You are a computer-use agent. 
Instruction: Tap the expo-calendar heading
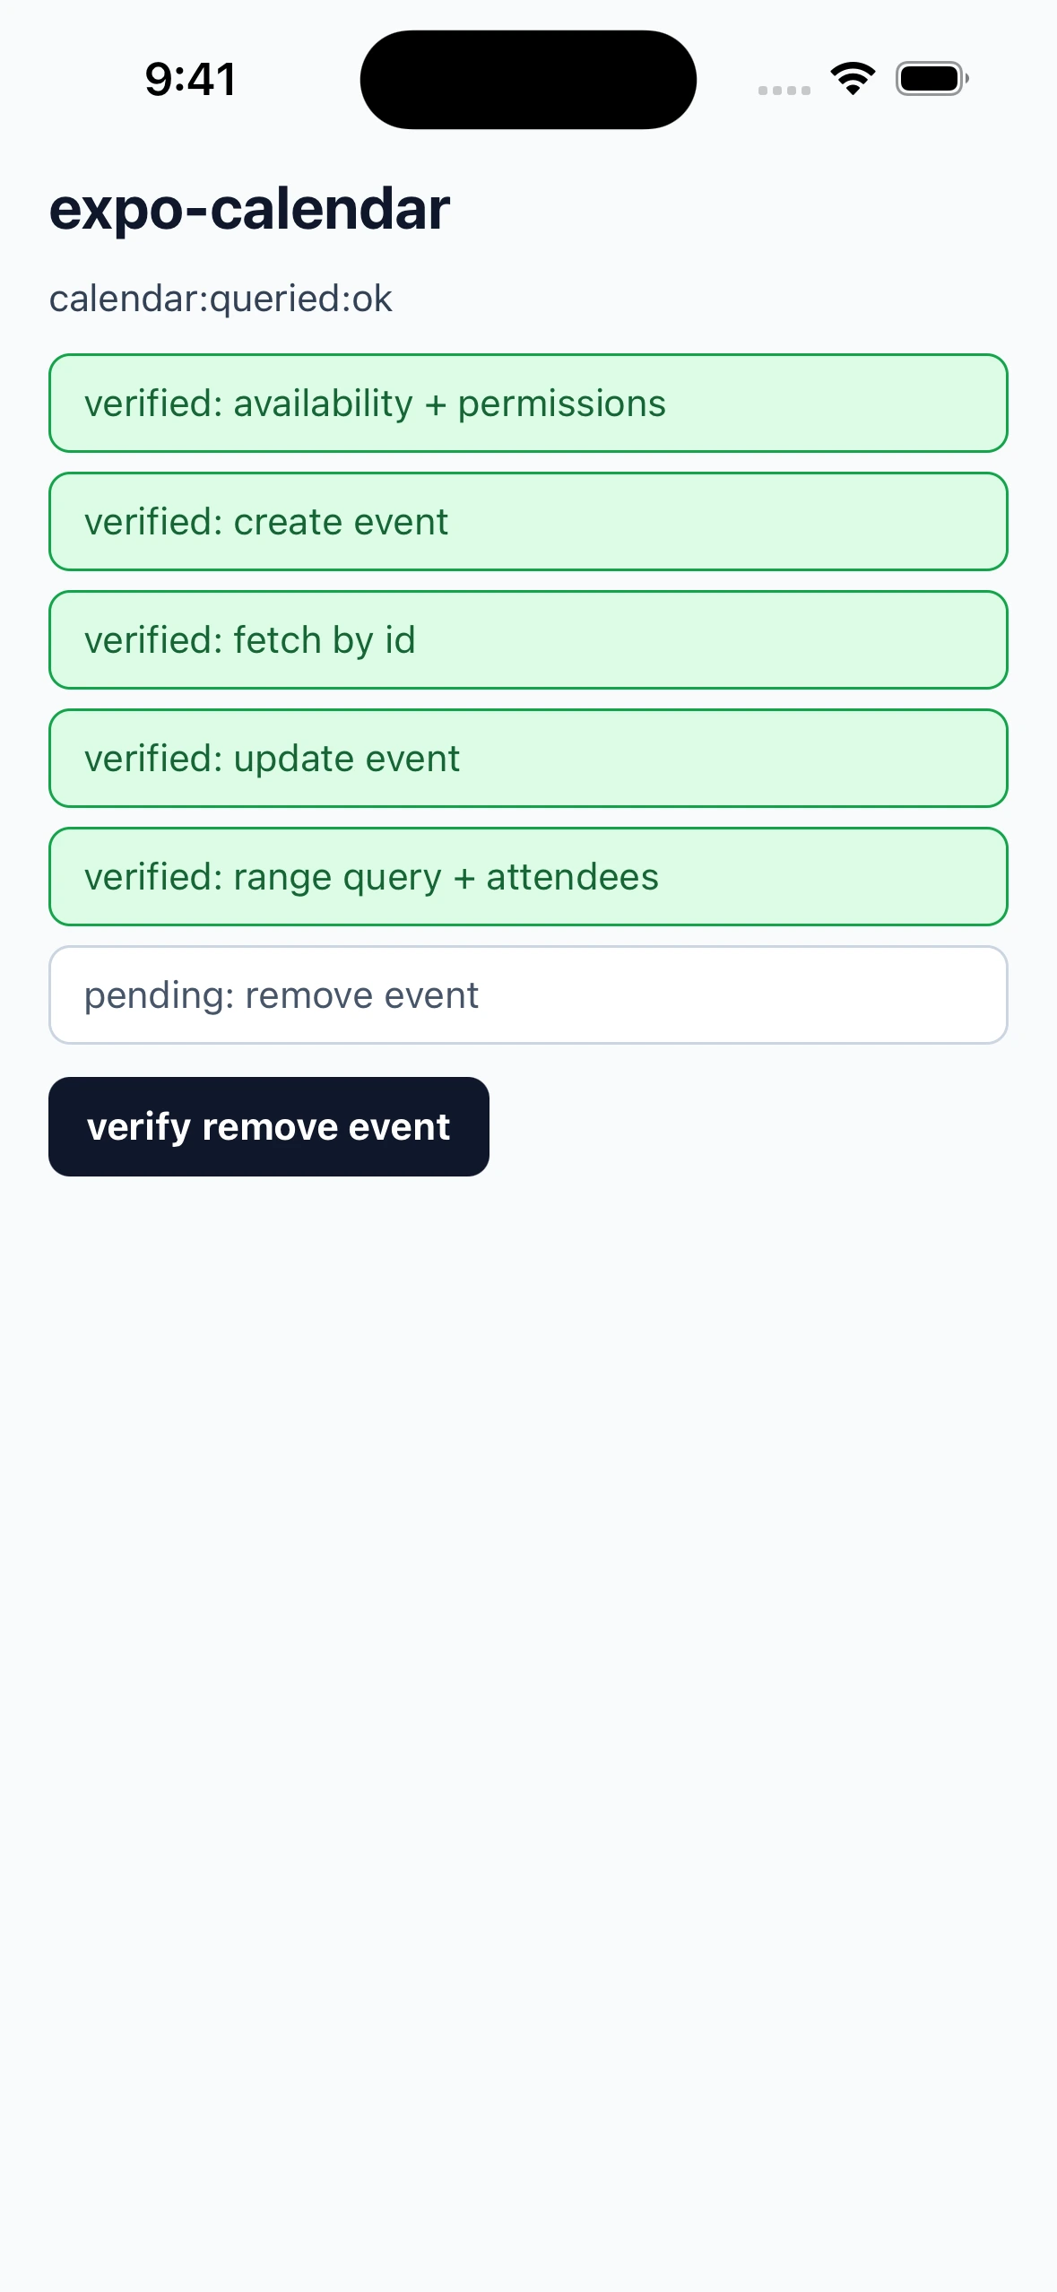click(249, 209)
